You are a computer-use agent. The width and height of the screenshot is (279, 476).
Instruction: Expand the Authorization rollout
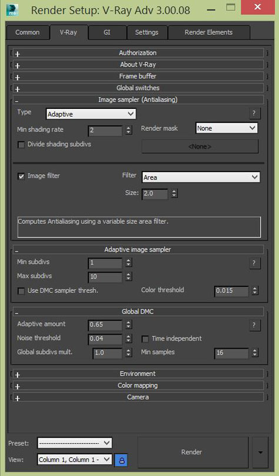(138, 53)
